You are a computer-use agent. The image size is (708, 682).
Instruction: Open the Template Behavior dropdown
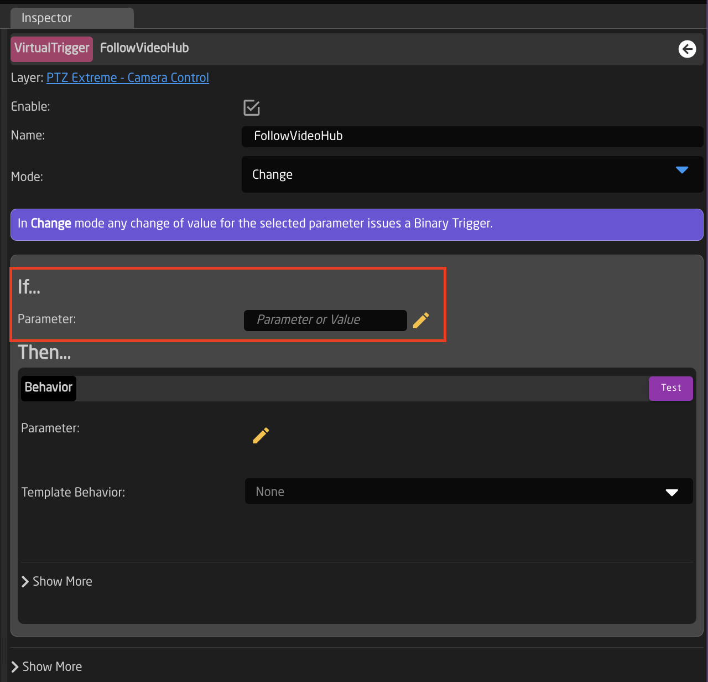468,492
